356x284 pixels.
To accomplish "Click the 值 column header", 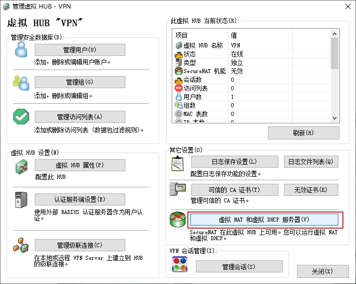I will point(260,35).
